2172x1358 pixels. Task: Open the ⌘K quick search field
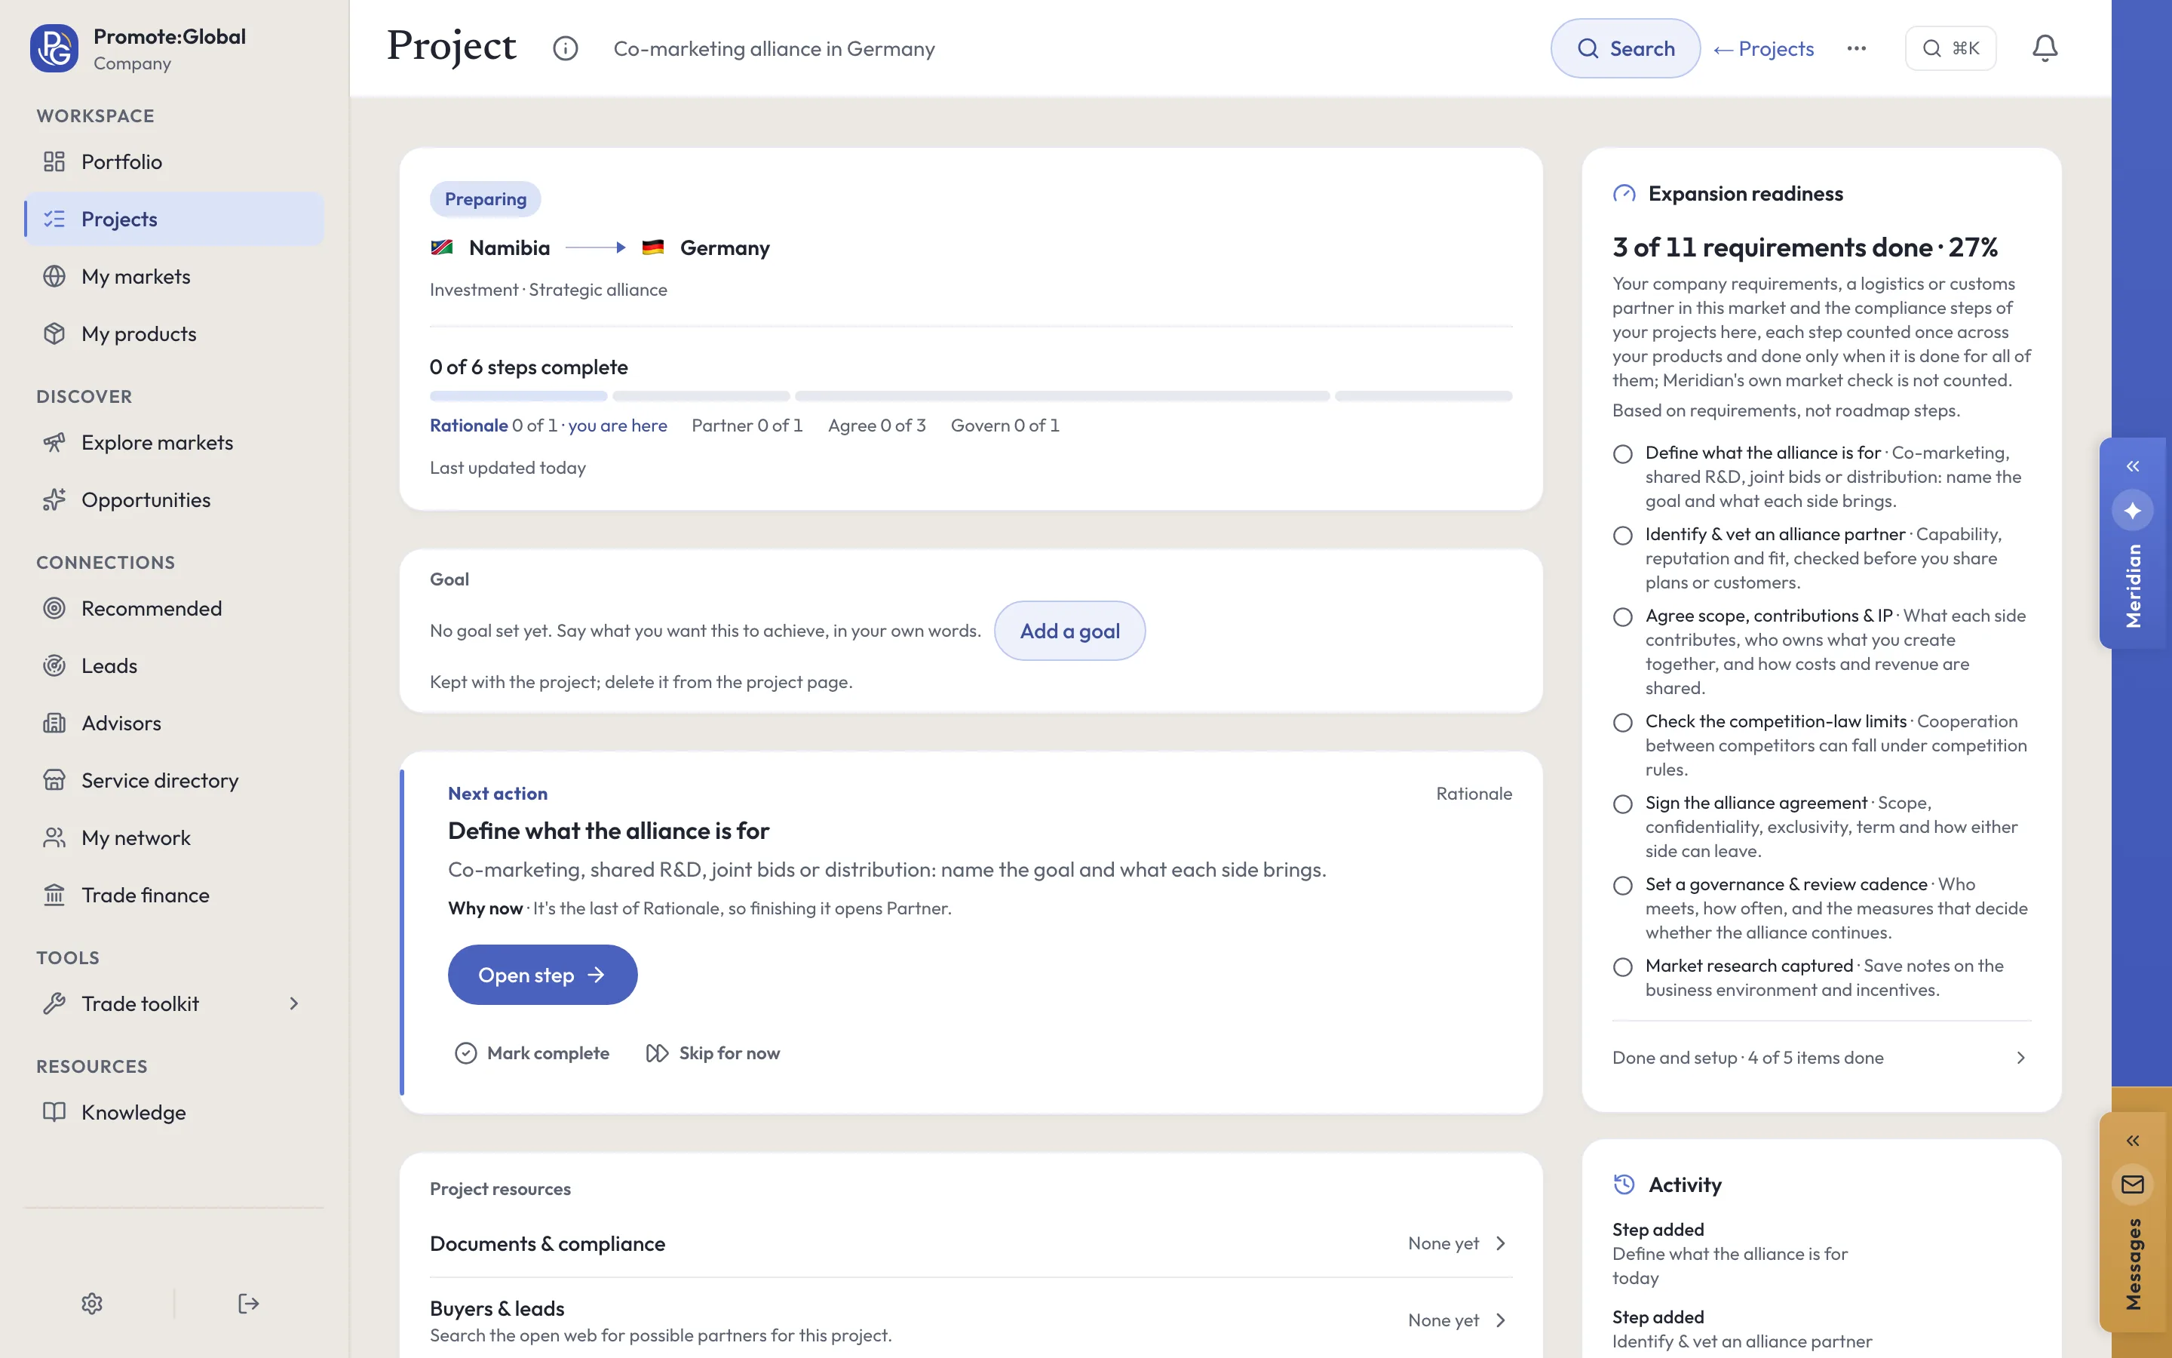[x=1950, y=48]
